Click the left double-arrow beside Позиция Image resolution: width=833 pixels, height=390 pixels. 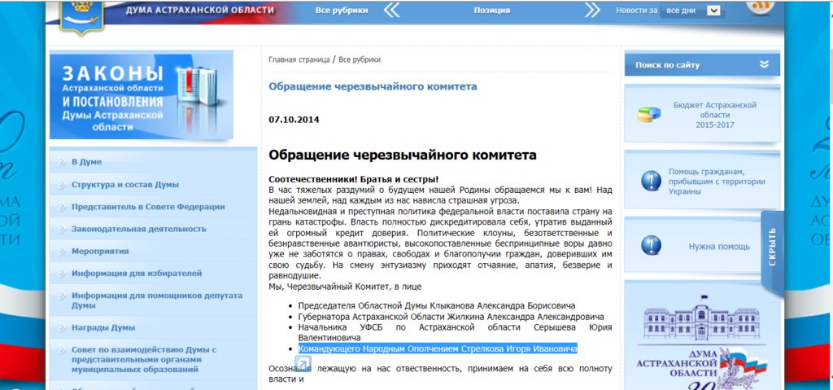click(391, 10)
